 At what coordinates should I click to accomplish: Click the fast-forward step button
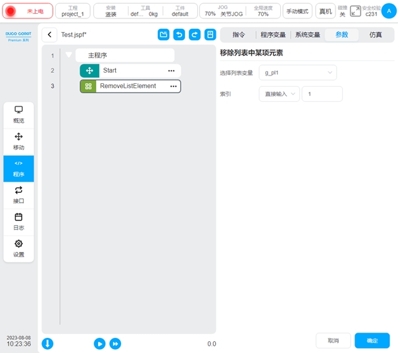(x=115, y=343)
